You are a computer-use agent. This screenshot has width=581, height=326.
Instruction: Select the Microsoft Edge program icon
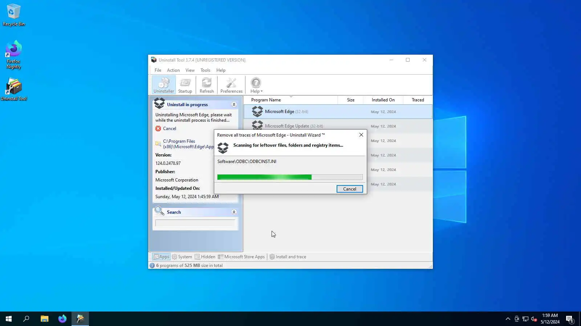pyautogui.click(x=257, y=112)
